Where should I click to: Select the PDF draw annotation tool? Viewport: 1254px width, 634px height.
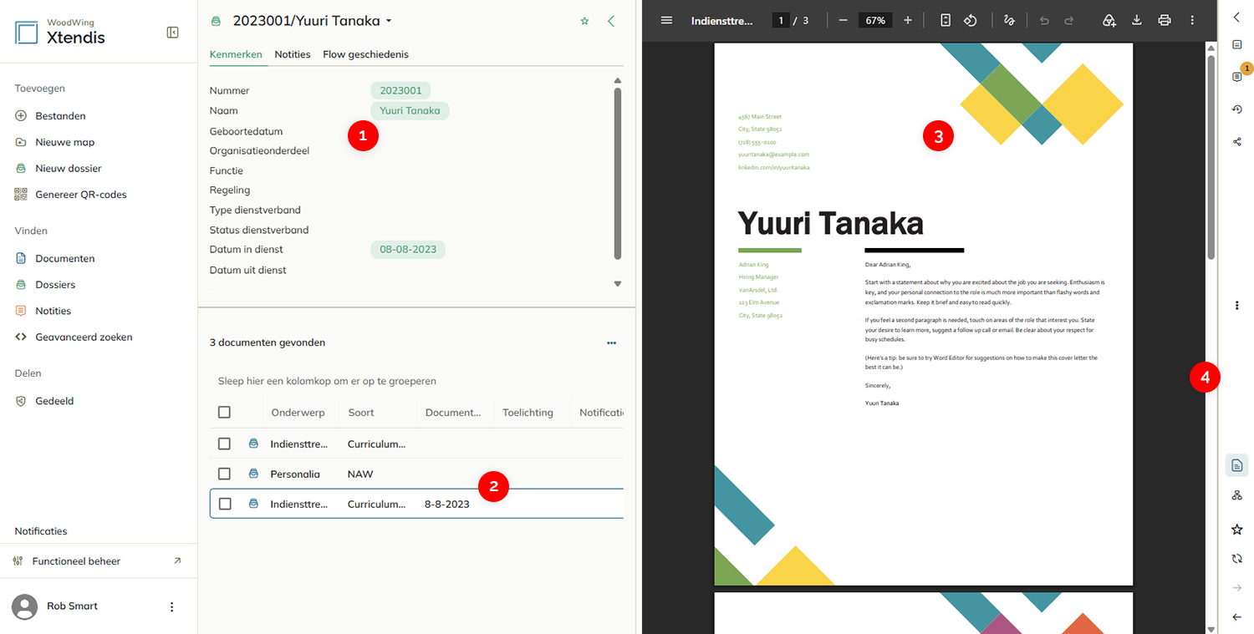(x=1009, y=20)
